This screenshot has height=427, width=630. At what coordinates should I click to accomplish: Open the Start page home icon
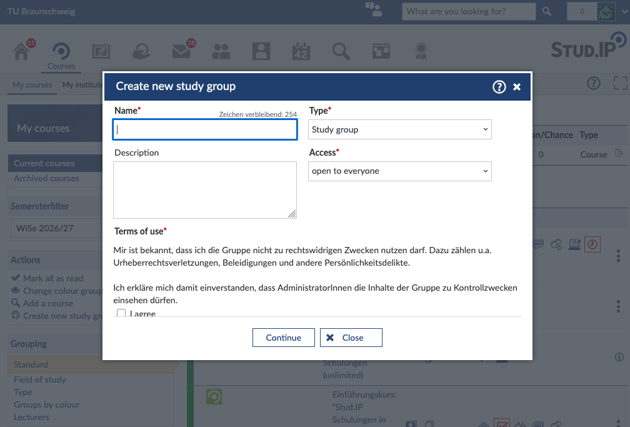pos(22,51)
